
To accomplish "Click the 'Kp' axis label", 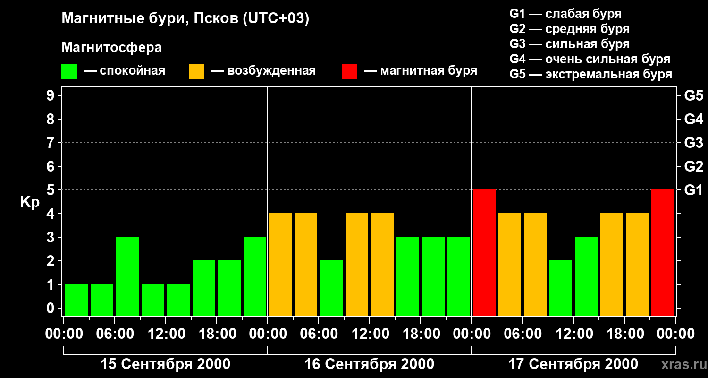I will [x=30, y=202].
